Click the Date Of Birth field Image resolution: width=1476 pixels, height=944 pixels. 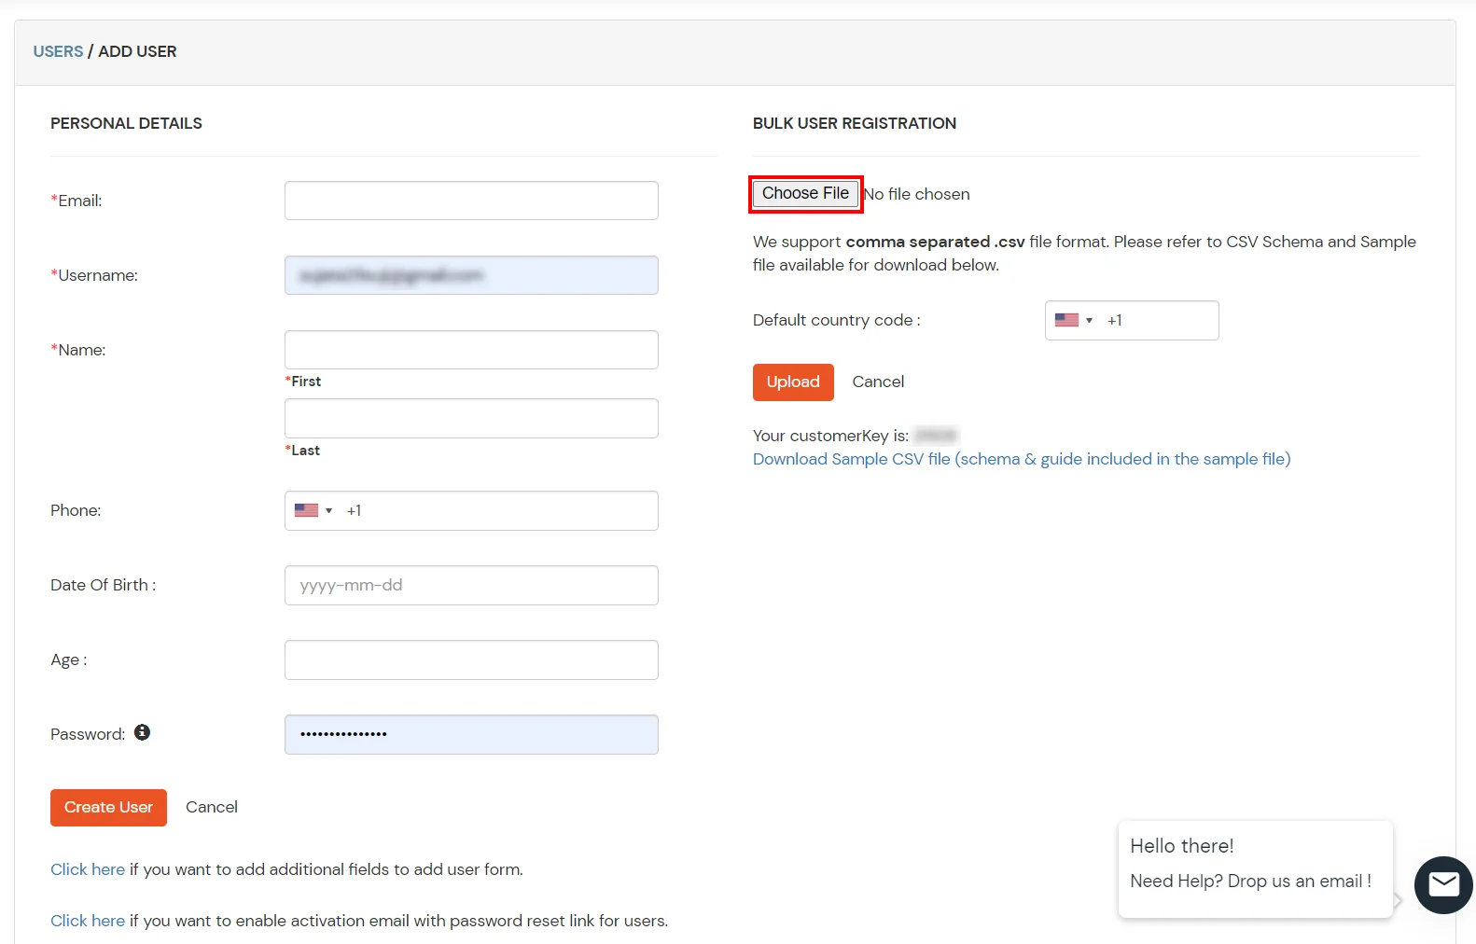coord(471,585)
